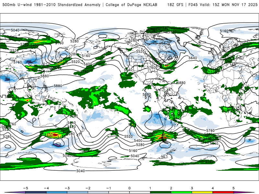Select the pale blue swatch between -2 and -1
Image resolution: width=259 pixels, height=194 pixels.
tap(98, 192)
